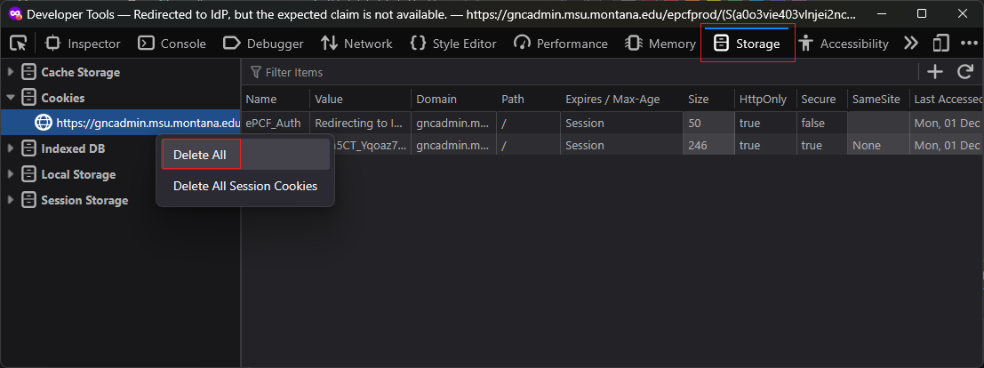This screenshot has height=368, width=984.
Task: Choose Delete All Session Cookies
Action: tap(245, 187)
